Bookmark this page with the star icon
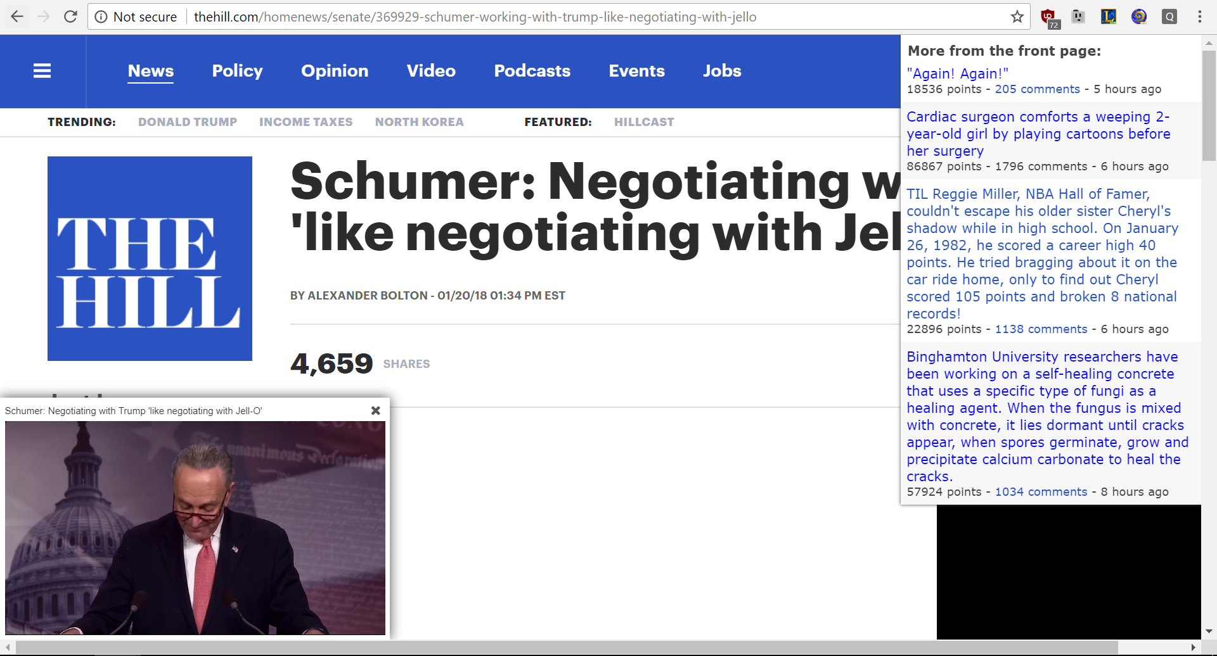This screenshot has width=1217, height=656. coord(1017,16)
